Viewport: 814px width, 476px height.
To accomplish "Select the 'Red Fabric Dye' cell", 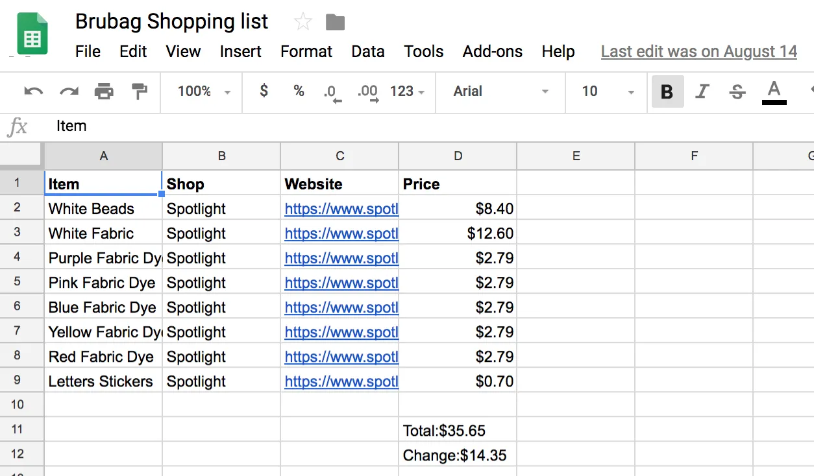I will (x=103, y=357).
